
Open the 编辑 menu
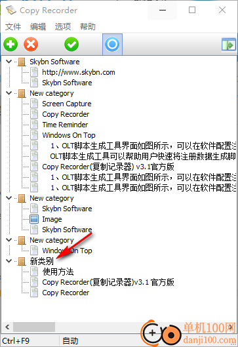click(38, 27)
